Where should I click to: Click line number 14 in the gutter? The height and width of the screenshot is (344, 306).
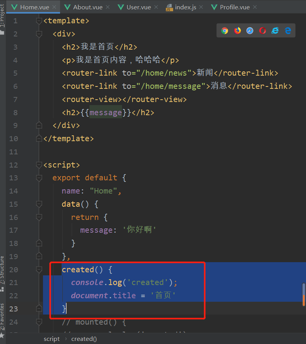tap(13, 191)
